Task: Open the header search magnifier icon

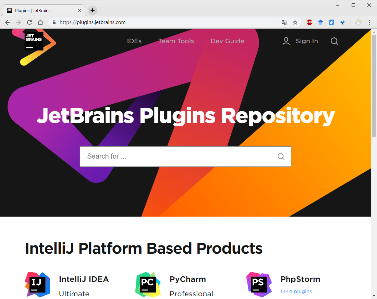Action: point(334,41)
